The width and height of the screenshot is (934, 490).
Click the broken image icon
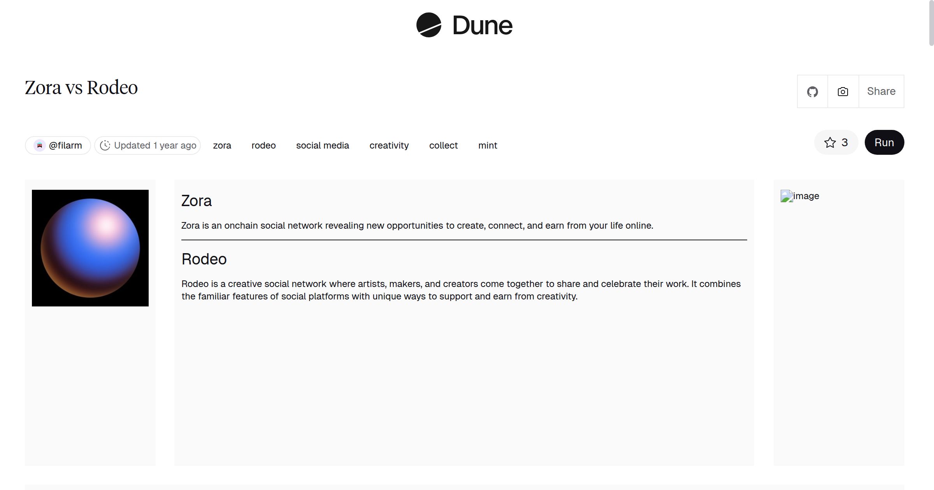point(787,196)
